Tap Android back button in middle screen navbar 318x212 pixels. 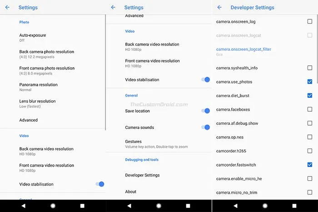pyautogui.click(x=129, y=206)
